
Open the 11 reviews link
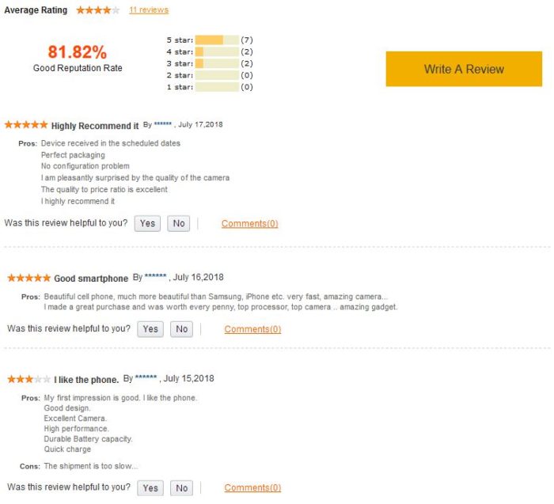pos(149,9)
